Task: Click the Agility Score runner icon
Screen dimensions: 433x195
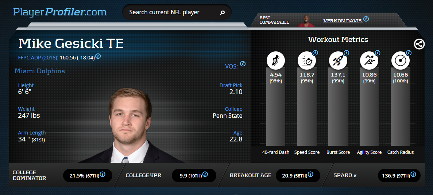Action: (x=369, y=61)
